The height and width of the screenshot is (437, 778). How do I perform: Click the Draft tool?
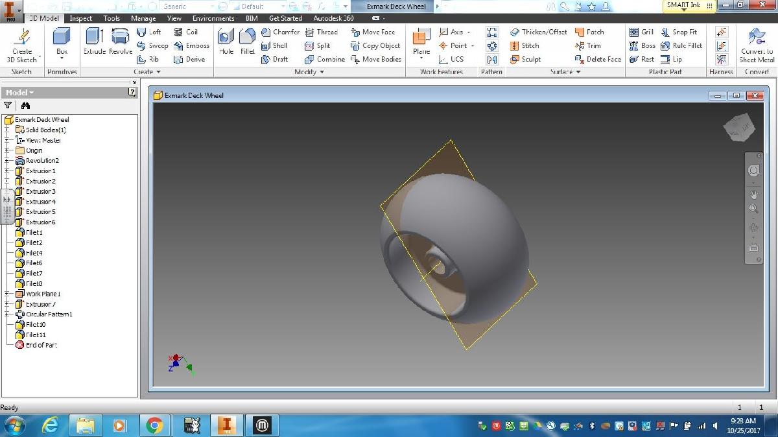coord(274,59)
